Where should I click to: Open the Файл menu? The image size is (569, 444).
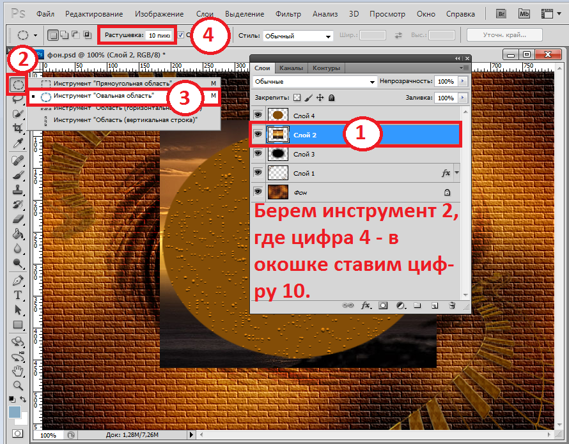point(45,14)
